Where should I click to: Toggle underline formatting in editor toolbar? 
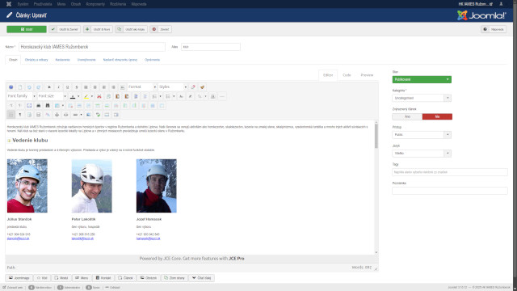[68, 87]
